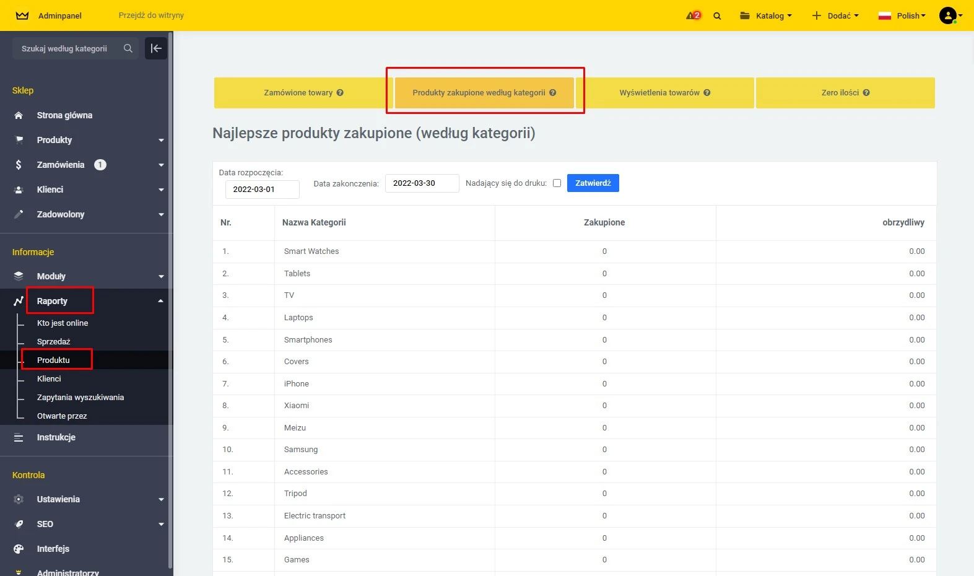Expand the Zamówienia sidebar menu arrow
The height and width of the screenshot is (576, 974).
[161, 165]
